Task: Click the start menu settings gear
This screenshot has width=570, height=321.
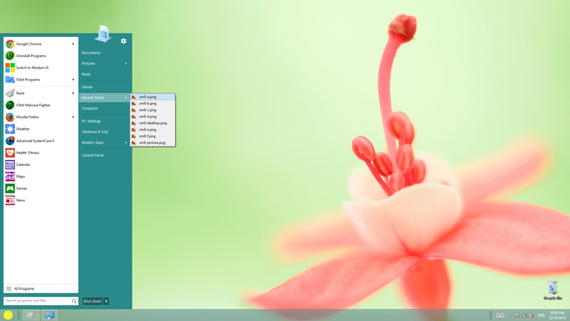Action: tap(123, 41)
